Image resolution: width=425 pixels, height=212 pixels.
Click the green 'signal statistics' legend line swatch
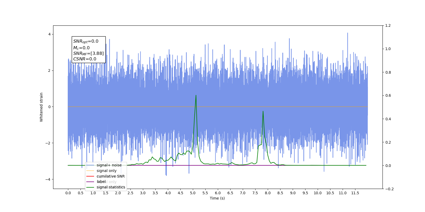coord(90,187)
